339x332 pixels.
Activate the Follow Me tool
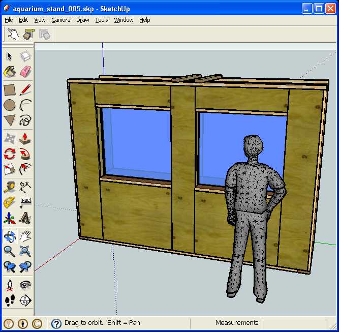(25, 154)
